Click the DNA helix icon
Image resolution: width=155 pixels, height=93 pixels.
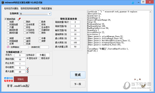pyautogui.click(x=28, y=70)
